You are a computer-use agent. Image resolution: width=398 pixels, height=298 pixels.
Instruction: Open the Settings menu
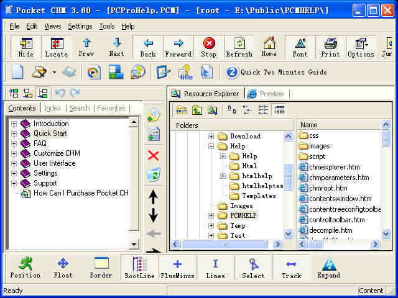point(80,26)
